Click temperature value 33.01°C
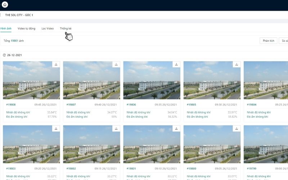Viewport: 288px width, 180px height. (232, 176)
